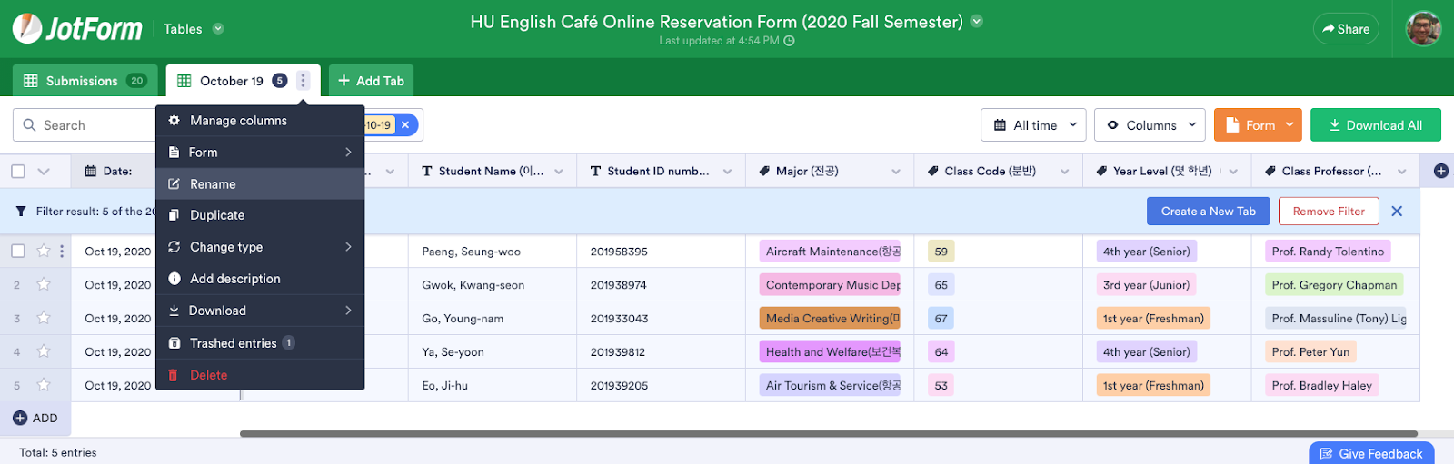Choose Duplicate in the context menu

pos(217,215)
